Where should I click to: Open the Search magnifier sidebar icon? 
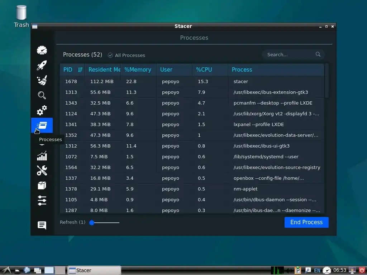coord(42,95)
